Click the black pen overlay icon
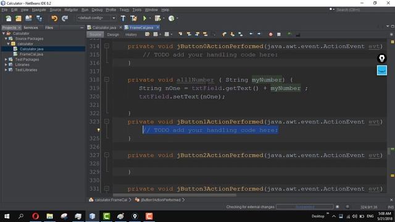This screenshot has width=395, height=222. coord(382,59)
